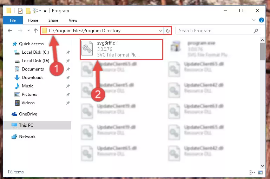Click the vertical scrollbar thumb

(x=262, y=52)
